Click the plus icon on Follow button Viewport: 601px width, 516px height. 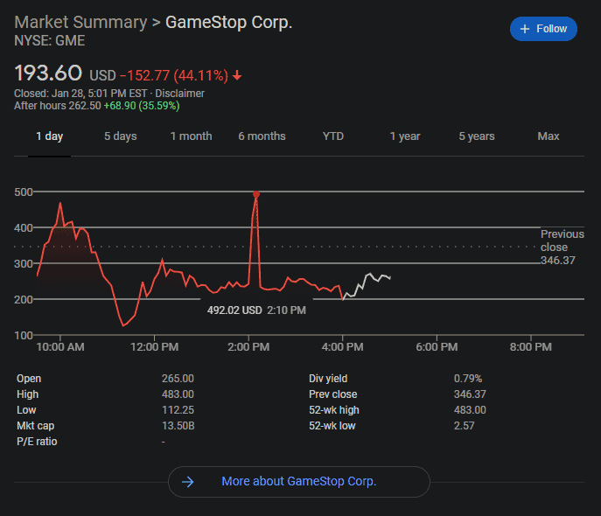[525, 29]
